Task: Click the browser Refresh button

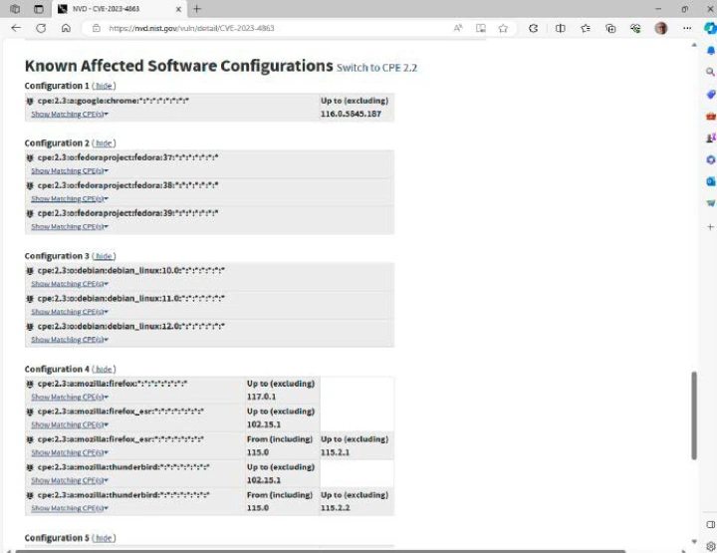Action: coord(41,28)
